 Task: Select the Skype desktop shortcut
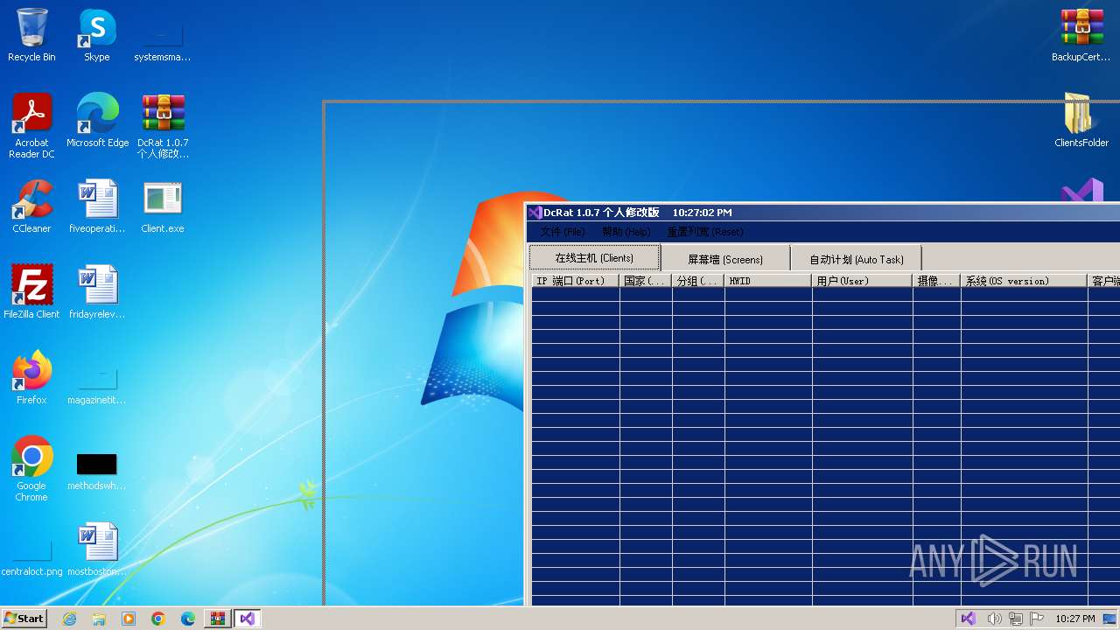pos(97,35)
